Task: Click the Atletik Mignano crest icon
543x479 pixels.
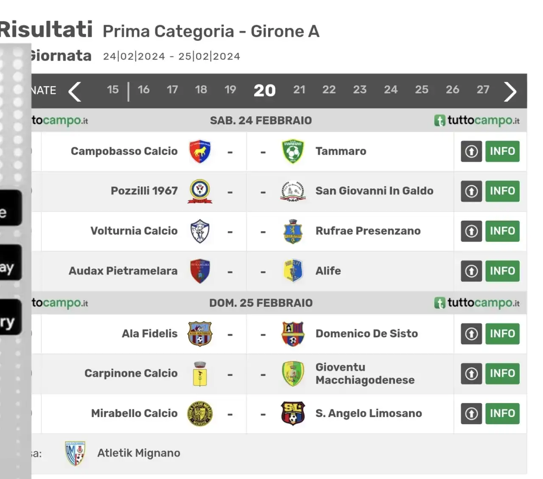Action: click(75, 454)
